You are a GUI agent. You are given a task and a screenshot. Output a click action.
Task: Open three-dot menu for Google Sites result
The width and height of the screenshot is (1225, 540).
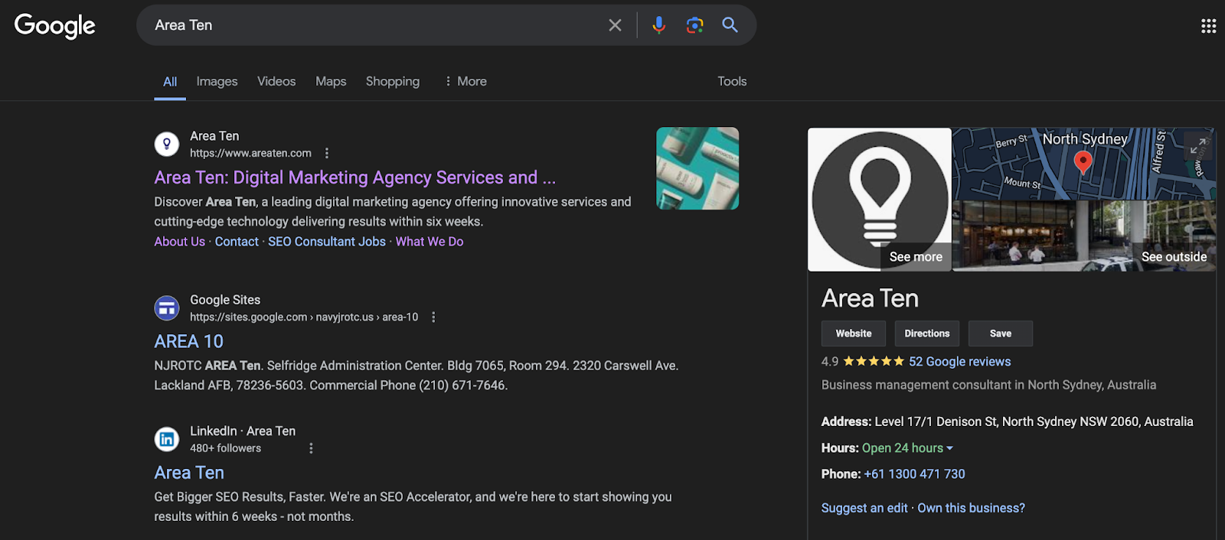[433, 317]
